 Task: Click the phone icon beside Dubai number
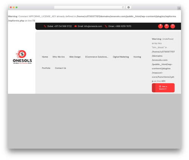(x=45, y=26)
